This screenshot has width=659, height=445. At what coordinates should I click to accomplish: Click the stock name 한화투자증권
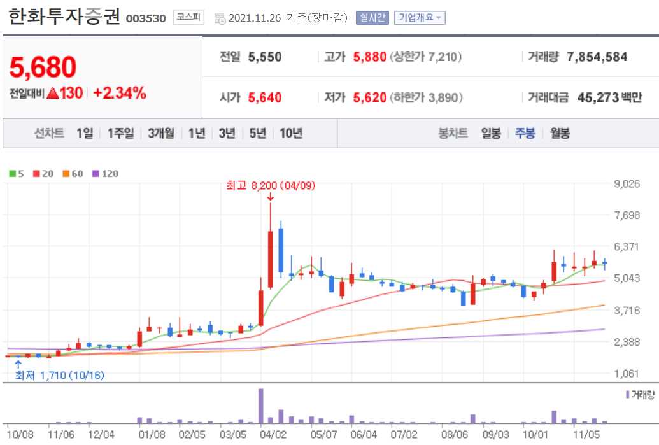(x=64, y=17)
